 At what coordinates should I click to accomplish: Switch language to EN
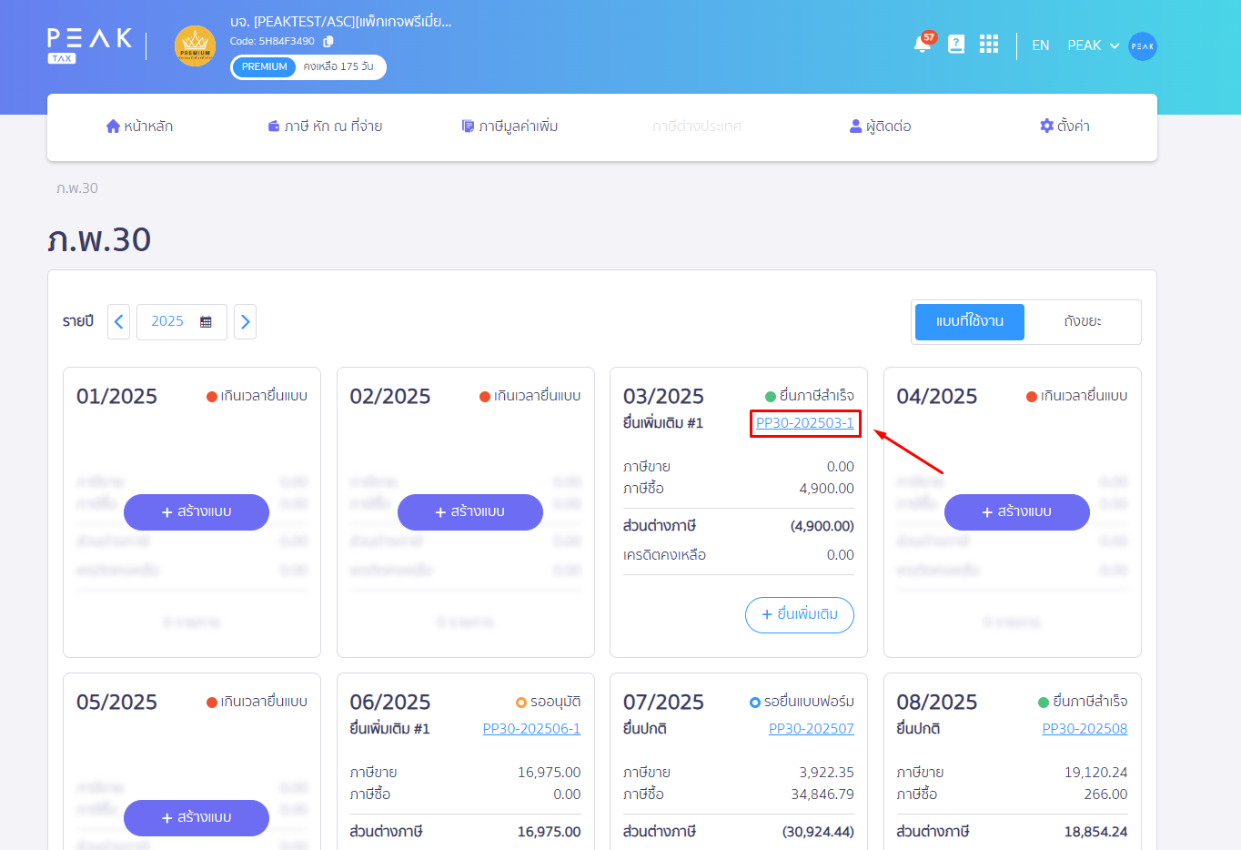click(1040, 46)
